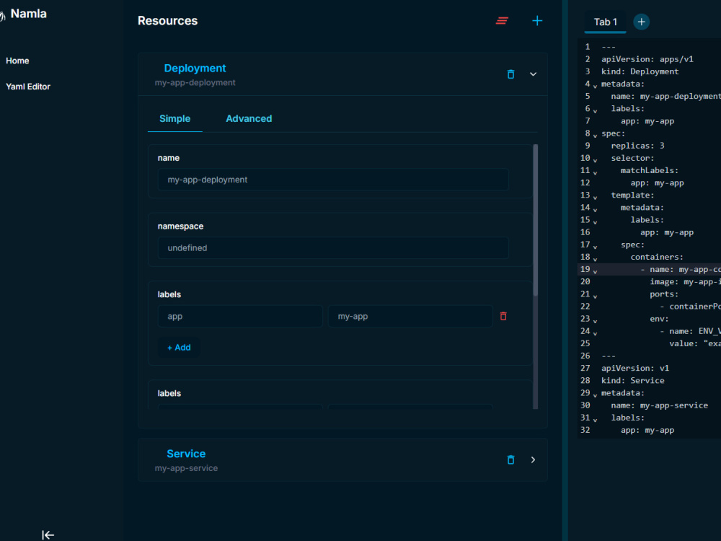721x541 pixels.
Task: Fold labels block at line 6
Action: click(x=595, y=111)
